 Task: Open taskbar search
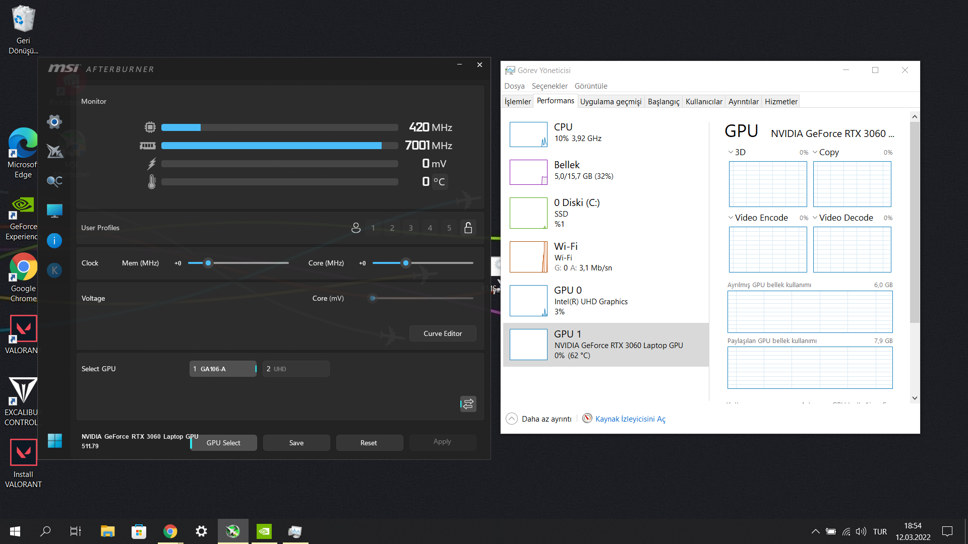45,531
